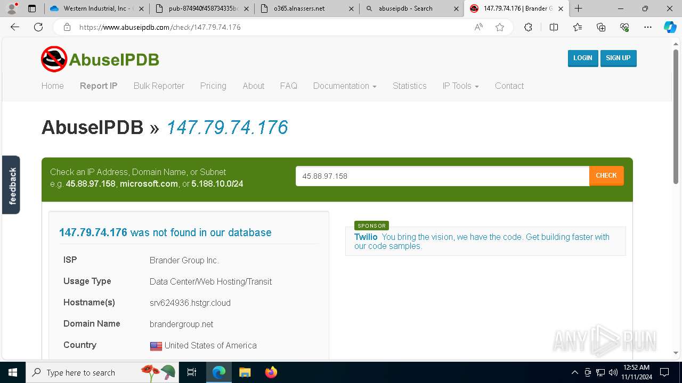Focus the IP address check field
This screenshot has width=682, height=383.
point(442,176)
